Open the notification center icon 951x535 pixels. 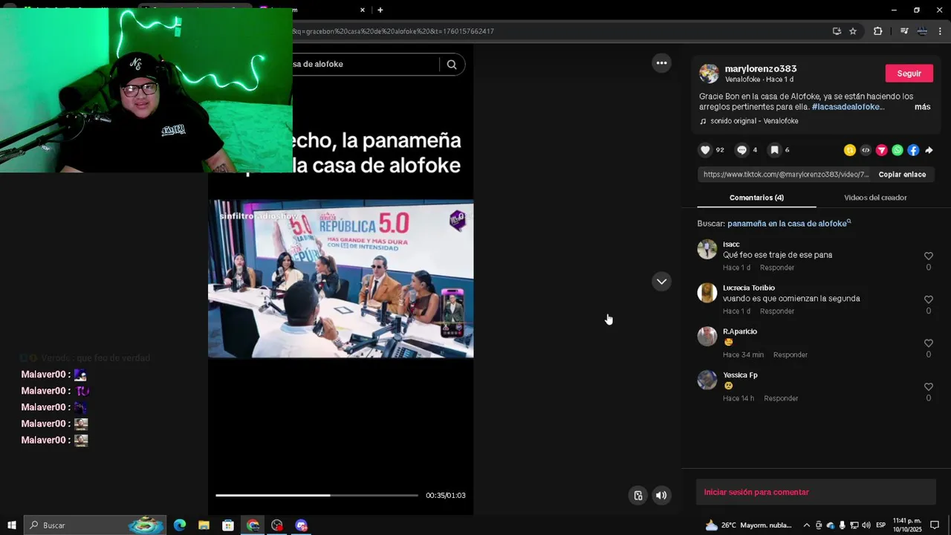point(935,525)
